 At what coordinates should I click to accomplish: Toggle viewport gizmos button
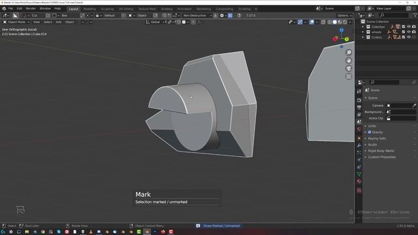coord(300,22)
